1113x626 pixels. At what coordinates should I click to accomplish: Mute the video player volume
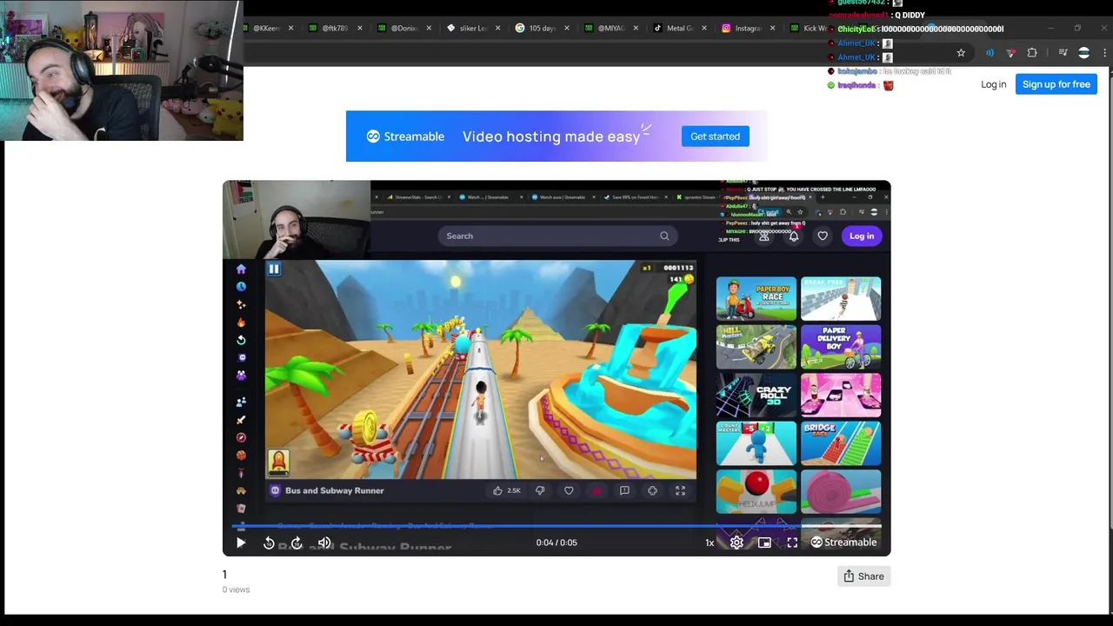pyautogui.click(x=324, y=543)
